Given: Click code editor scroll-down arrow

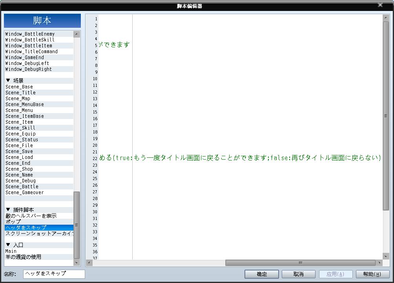Looking at the screenshot, I should [386, 256].
